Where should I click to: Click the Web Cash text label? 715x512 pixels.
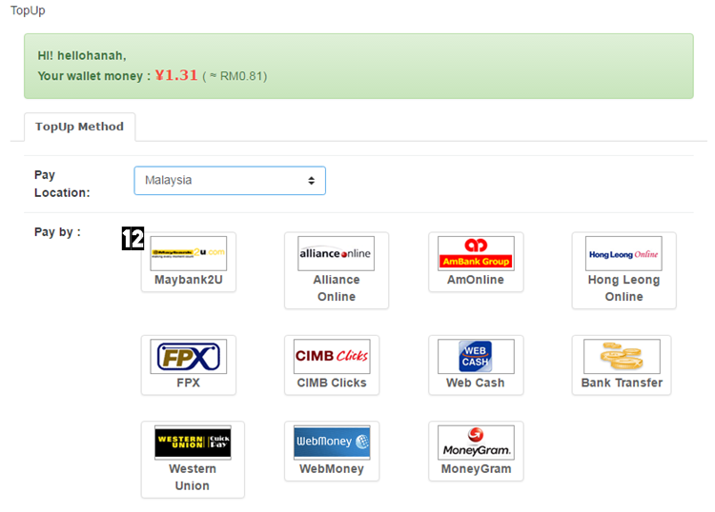coord(476,383)
